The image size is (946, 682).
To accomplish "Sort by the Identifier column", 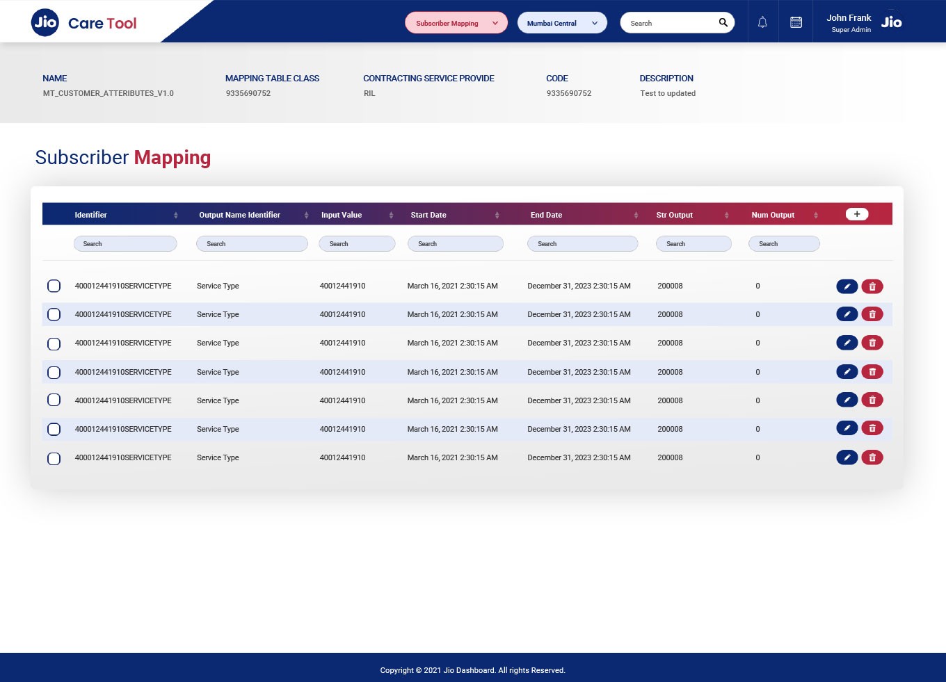I will pos(175,215).
